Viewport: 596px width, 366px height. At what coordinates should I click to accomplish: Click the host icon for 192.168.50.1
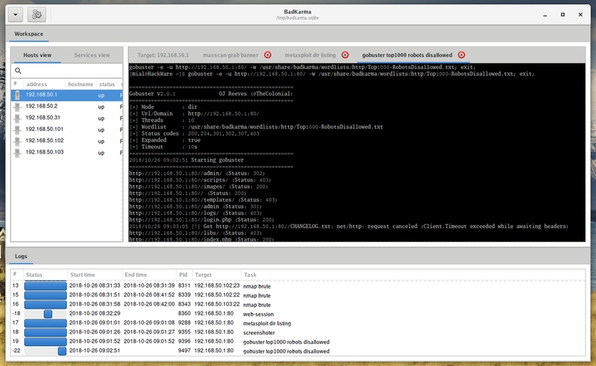tap(18, 95)
